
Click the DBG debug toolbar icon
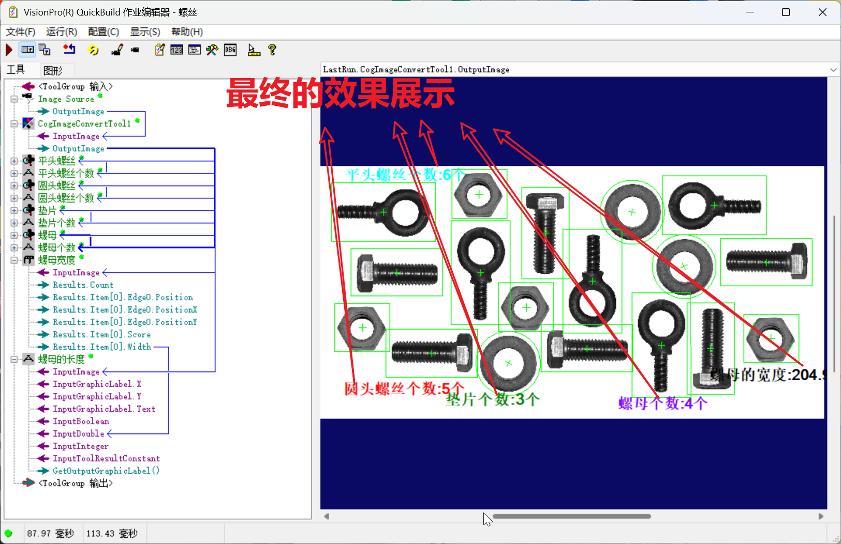pyautogui.click(x=230, y=50)
